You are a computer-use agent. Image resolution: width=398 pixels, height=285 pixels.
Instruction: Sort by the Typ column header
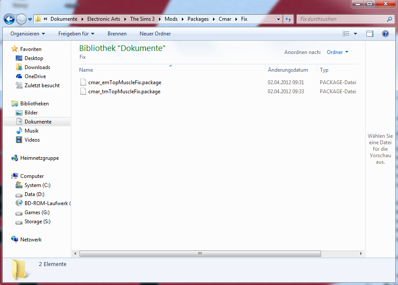(x=324, y=70)
